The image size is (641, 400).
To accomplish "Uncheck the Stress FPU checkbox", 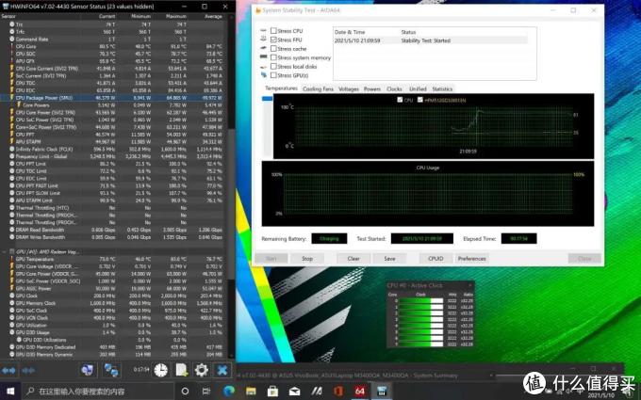I will click(274, 40).
